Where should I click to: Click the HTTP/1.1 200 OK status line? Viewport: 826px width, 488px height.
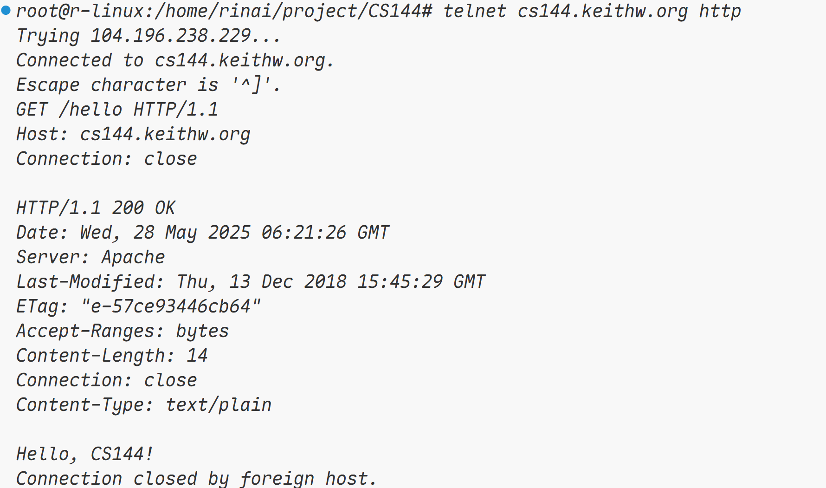[x=96, y=208]
